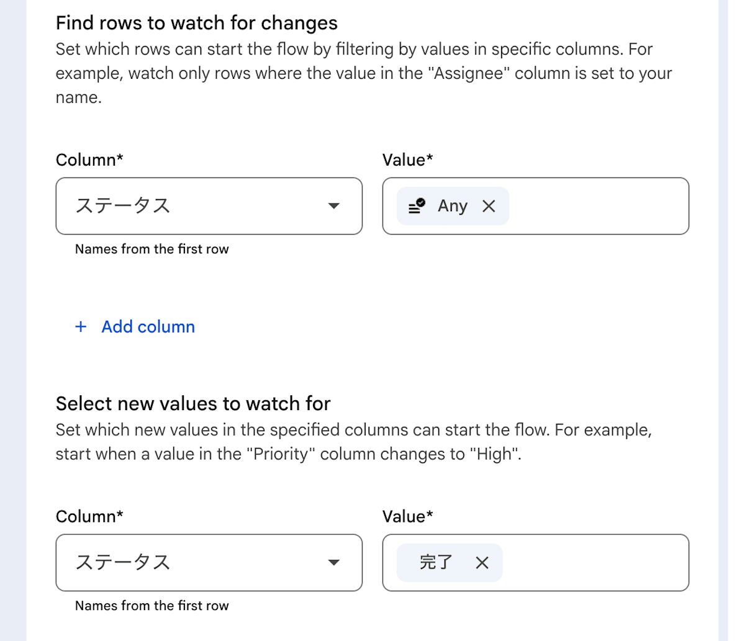Click the Column* label in the new values section
745x641 pixels.
click(89, 516)
